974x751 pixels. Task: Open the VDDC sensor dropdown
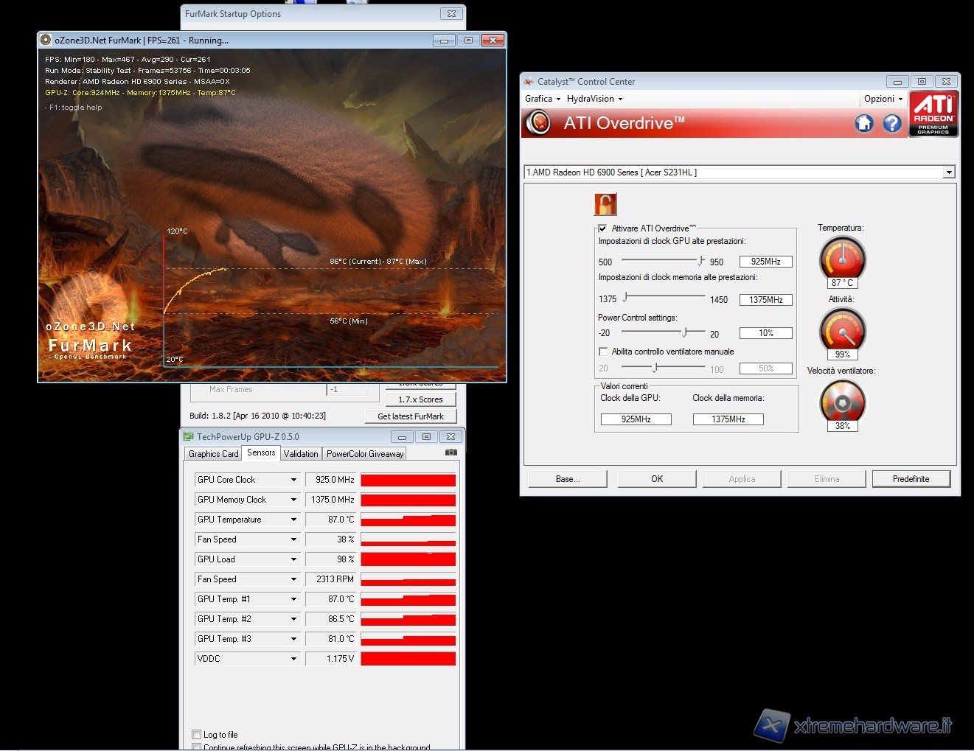[293, 659]
